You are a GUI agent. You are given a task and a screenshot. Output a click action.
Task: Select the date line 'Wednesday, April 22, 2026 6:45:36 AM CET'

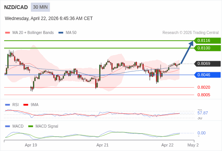point(49,18)
